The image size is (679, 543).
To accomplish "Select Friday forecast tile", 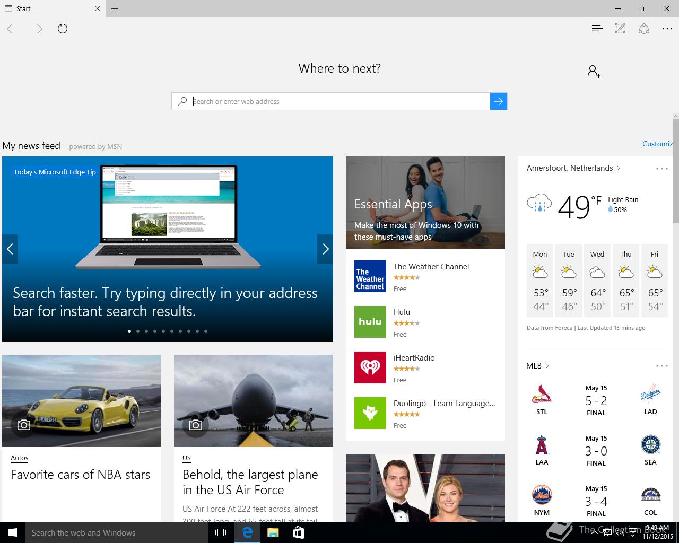I will (655, 280).
